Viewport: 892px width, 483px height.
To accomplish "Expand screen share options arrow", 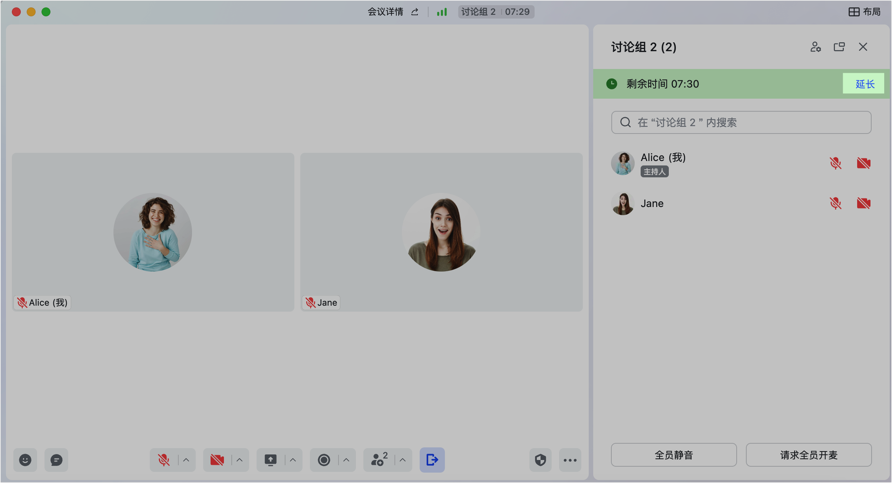I will coord(293,460).
